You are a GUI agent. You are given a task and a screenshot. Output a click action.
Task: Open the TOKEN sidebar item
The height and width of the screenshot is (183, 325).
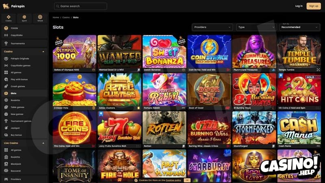[24, 28]
